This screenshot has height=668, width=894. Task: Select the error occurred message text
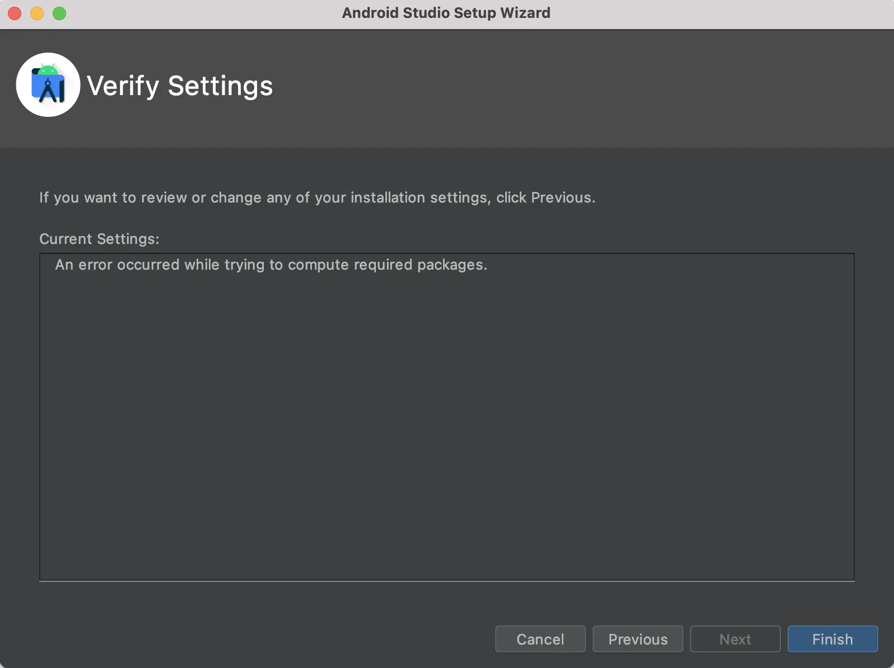(x=271, y=265)
